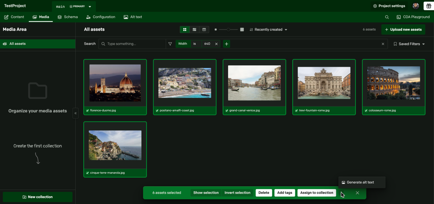434x204 pixels.
Task: Expand the Saved Filters dropdown
Action: (x=409, y=44)
